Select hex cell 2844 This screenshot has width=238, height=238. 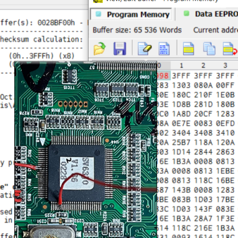(x=203, y=152)
